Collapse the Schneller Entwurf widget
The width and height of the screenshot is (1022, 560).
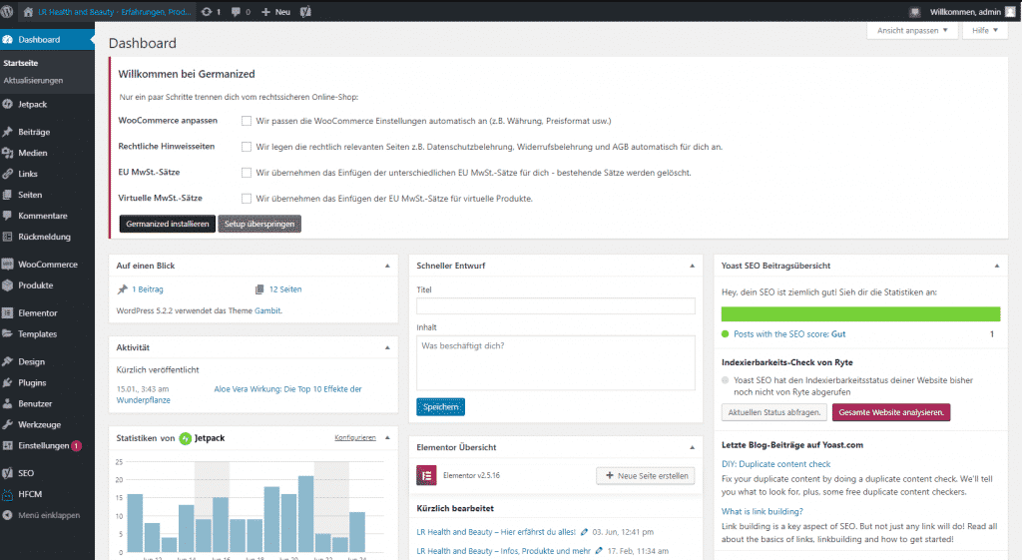point(693,266)
